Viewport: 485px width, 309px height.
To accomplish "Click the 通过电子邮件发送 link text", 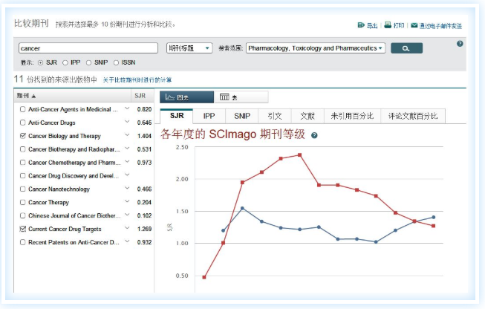I will (x=440, y=26).
